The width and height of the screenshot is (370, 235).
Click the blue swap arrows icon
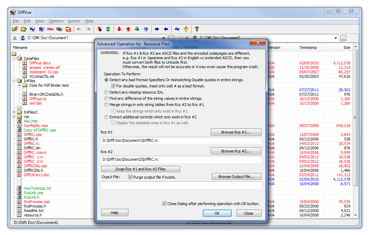pos(177,29)
